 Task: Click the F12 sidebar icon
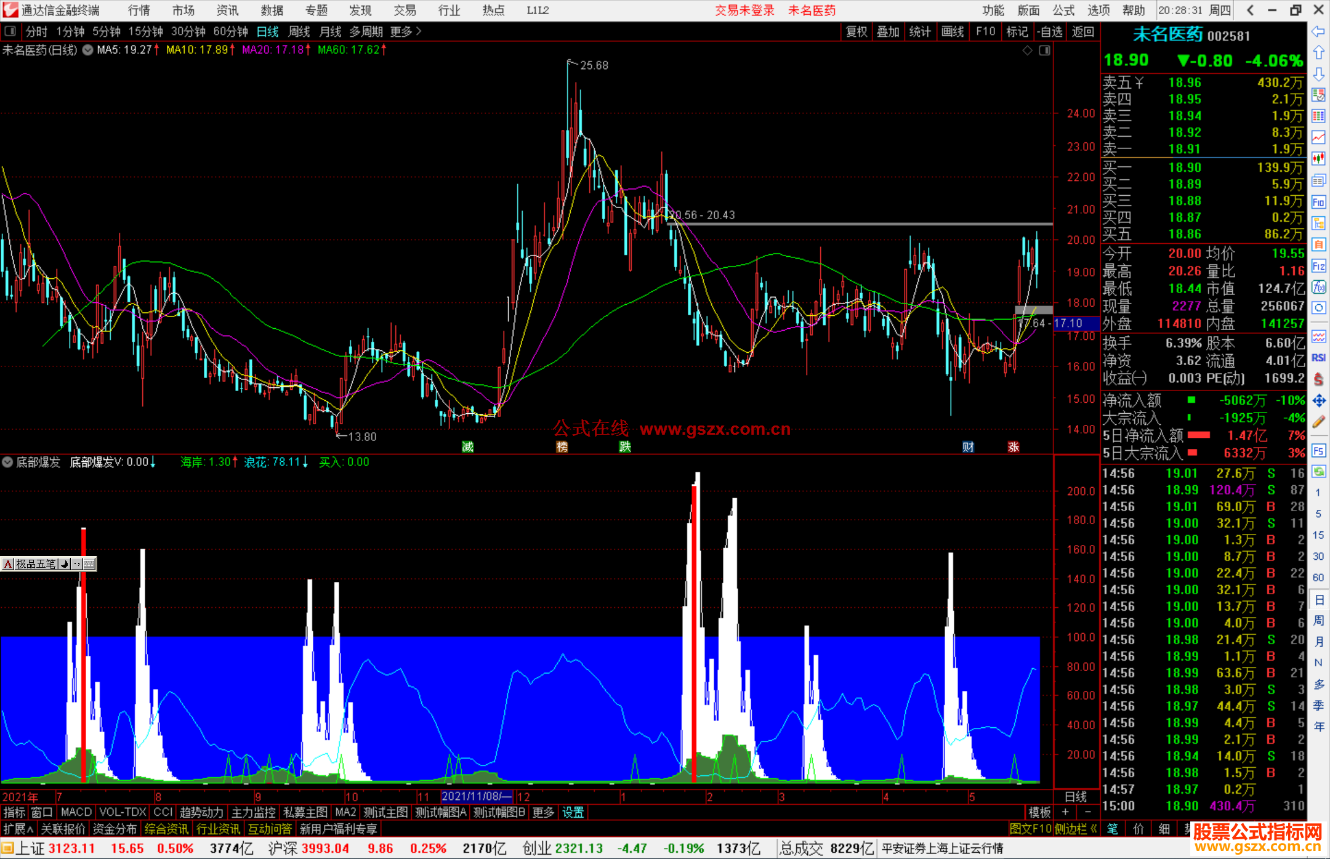1318,266
